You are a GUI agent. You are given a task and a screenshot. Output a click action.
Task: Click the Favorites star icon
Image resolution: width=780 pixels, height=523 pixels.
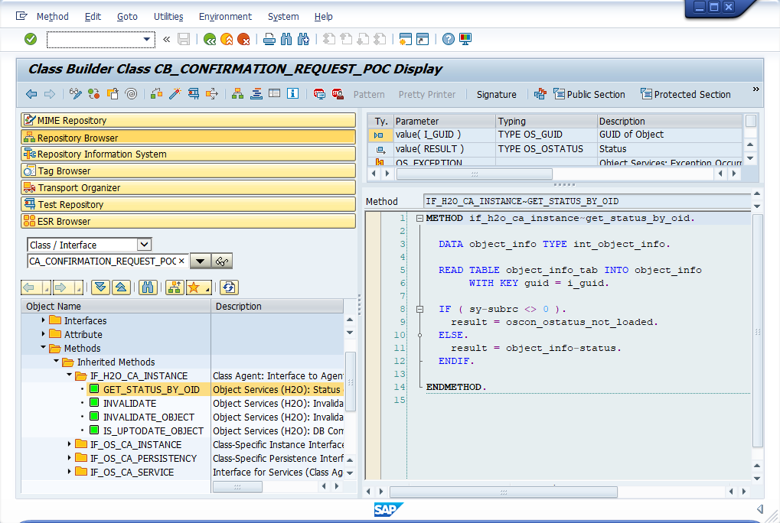pyautogui.click(x=194, y=287)
